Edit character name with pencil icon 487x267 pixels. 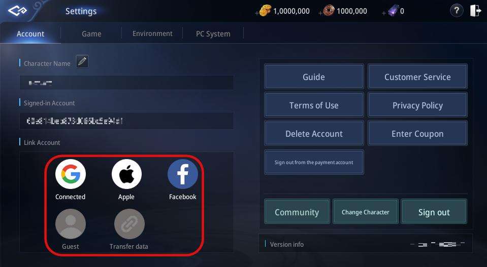[x=82, y=61]
